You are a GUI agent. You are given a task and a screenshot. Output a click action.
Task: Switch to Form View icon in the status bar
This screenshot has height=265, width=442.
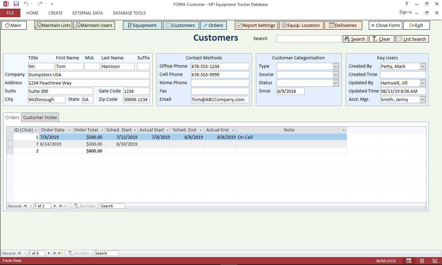tap(409, 261)
